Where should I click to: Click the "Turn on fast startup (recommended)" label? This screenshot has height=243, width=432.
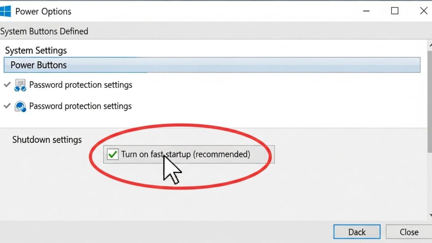click(x=186, y=154)
